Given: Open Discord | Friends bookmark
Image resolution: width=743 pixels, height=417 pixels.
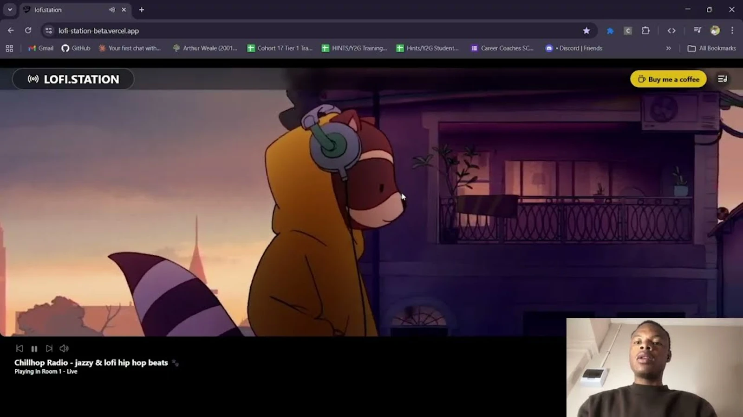Looking at the screenshot, I should (x=574, y=48).
